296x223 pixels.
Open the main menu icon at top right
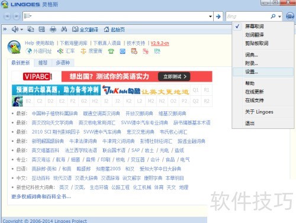click(290, 16)
